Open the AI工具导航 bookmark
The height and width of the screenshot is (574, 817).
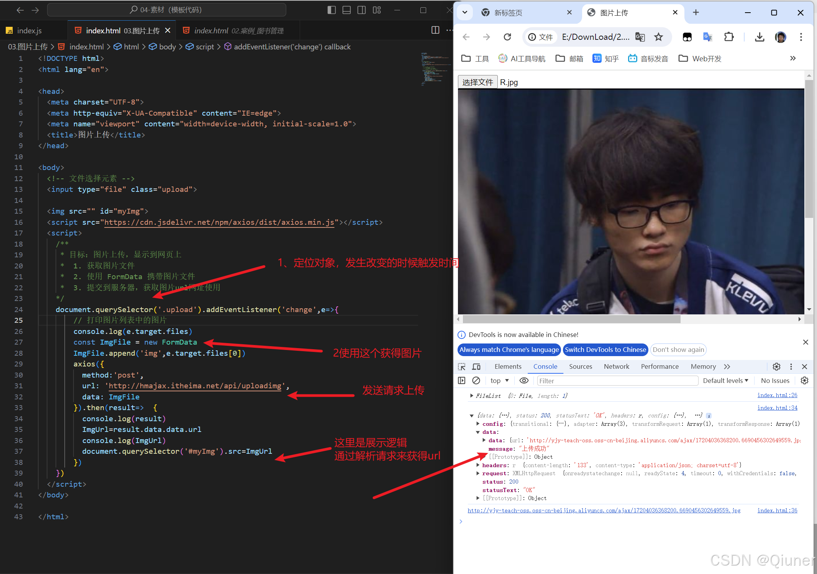(x=522, y=59)
